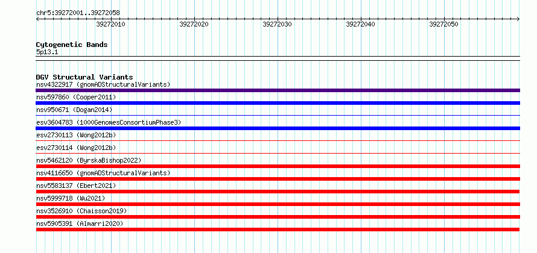This screenshot has height=253, width=537.
Task: Click the Cytogenetic Bands track title
Action: pos(72,45)
